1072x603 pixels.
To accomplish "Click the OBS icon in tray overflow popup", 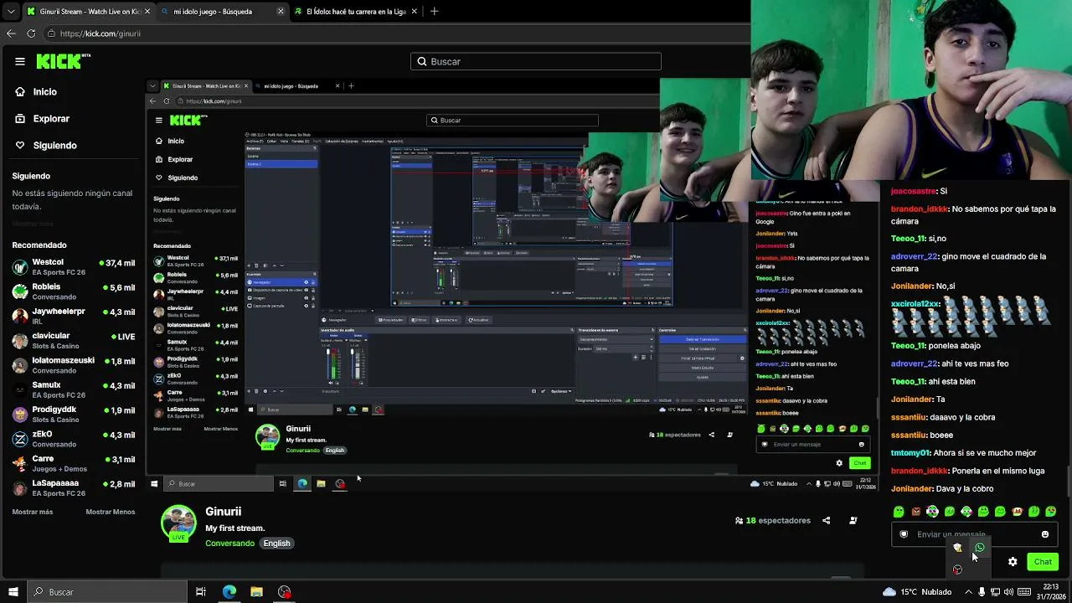I will click(958, 569).
